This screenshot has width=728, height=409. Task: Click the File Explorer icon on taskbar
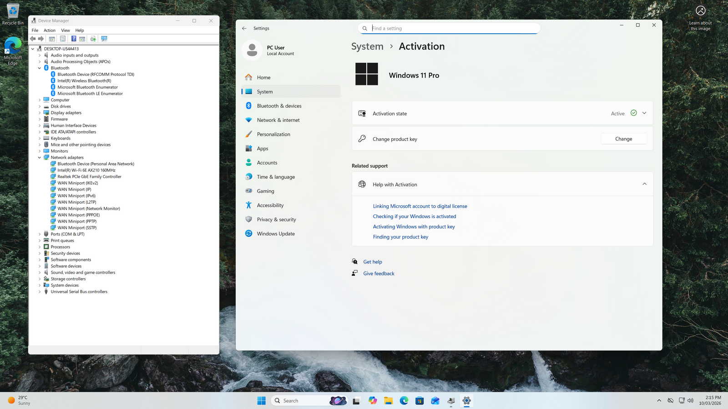(388, 400)
